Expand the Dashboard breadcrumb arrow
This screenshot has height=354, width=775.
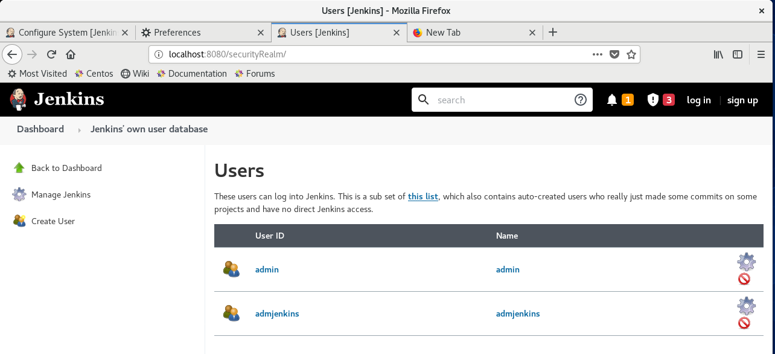[79, 130]
